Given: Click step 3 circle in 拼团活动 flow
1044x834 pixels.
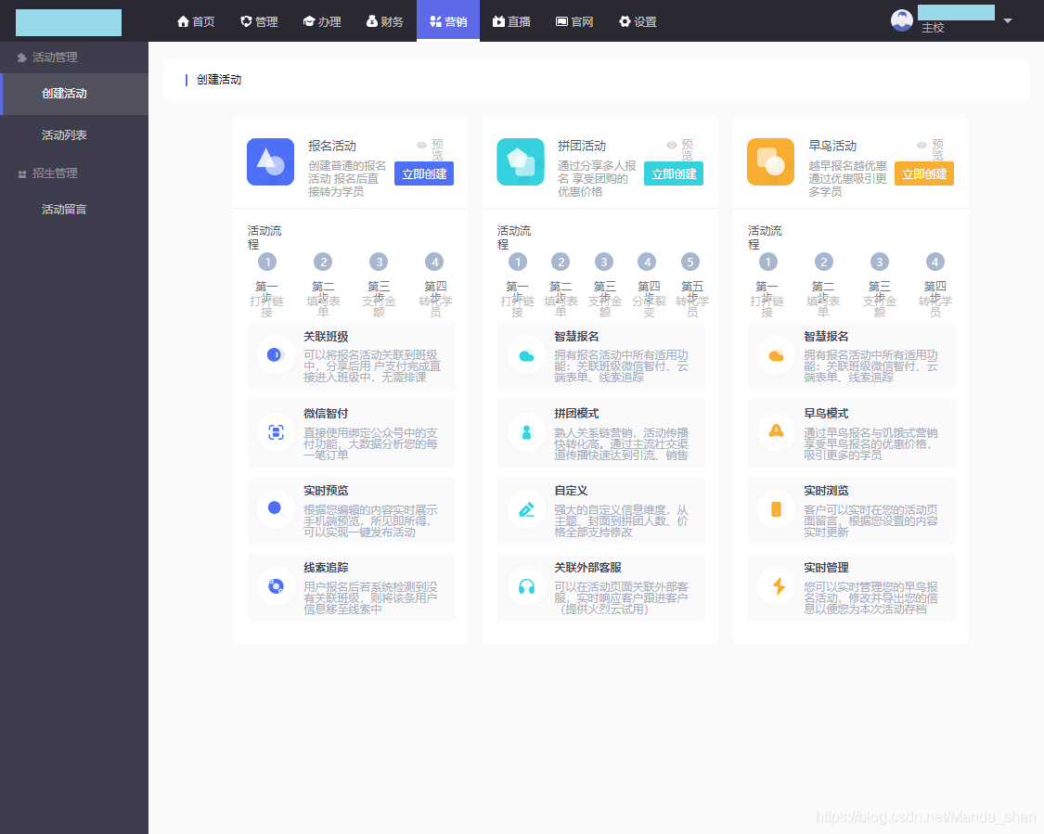Looking at the screenshot, I should pyautogui.click(x=604, y=262).
